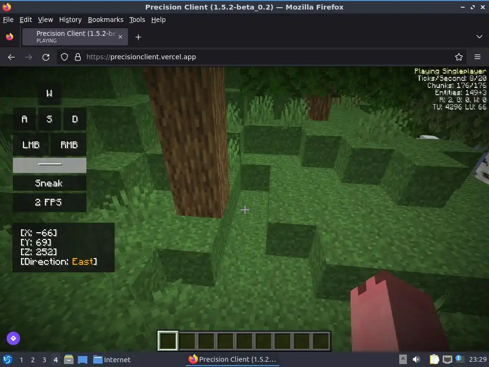Screen dimensions: 489x367
Task: Switch to workspace 3
Action: click(44, 360)
